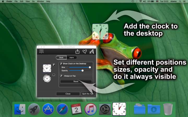Check the square clock style checkbox
The height and width of the screenshot is (117, 188).
click(54, 64)
